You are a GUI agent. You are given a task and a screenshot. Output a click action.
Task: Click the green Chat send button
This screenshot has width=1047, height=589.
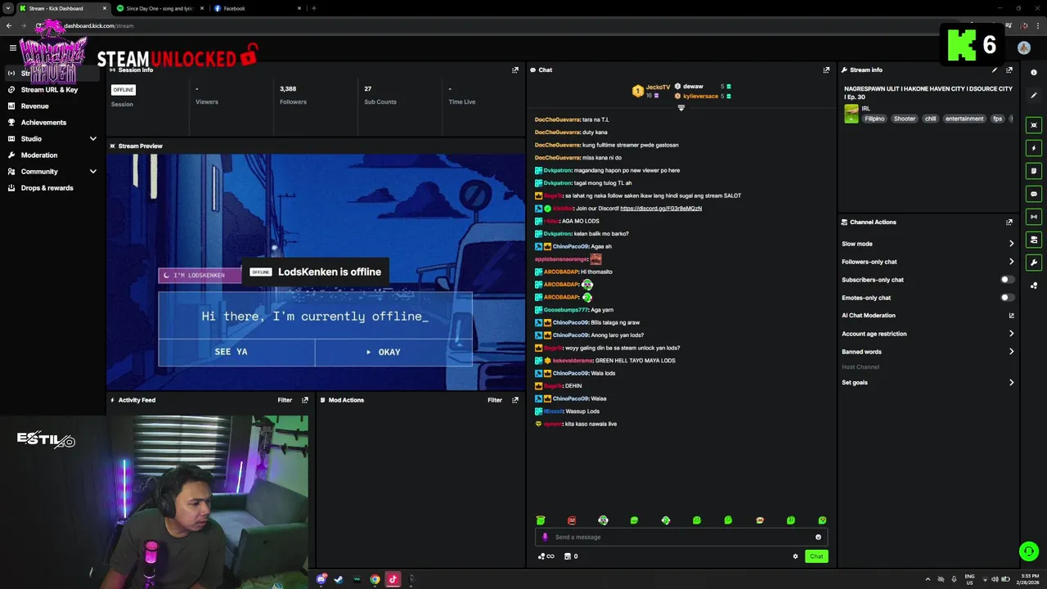816,556
